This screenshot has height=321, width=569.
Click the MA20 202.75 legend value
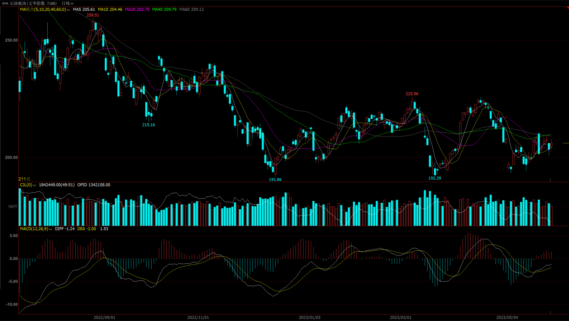click(137, 9)
